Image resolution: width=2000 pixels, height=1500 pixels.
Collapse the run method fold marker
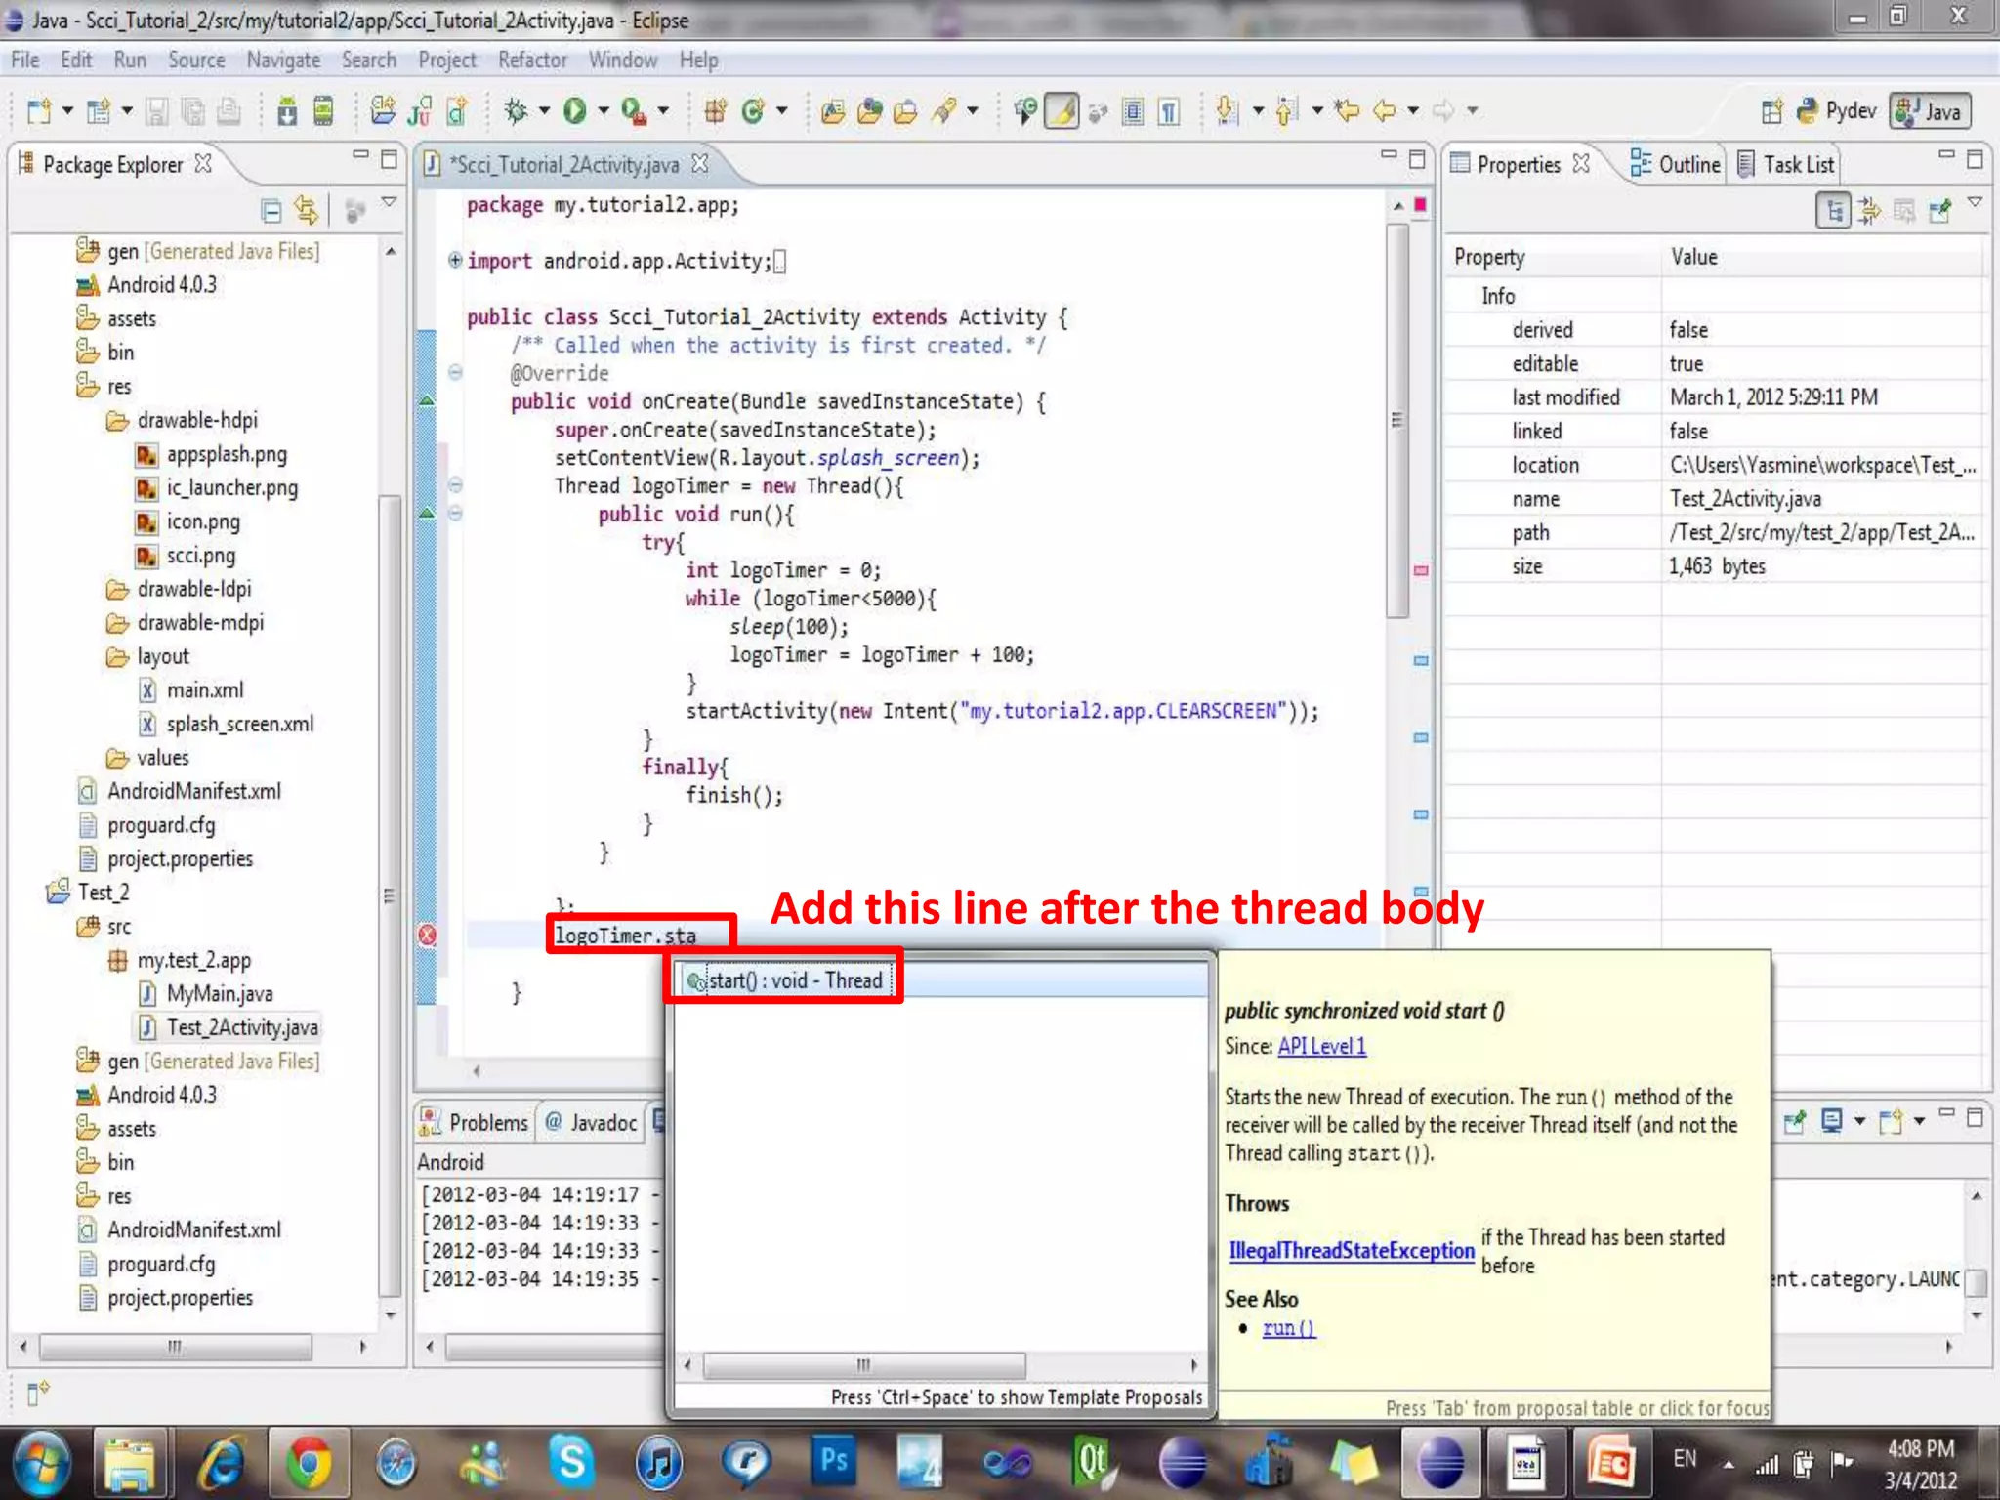tap(455, 513)
